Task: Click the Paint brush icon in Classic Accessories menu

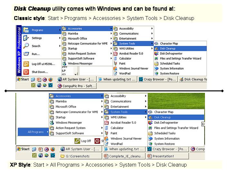Action: point(115,63)
